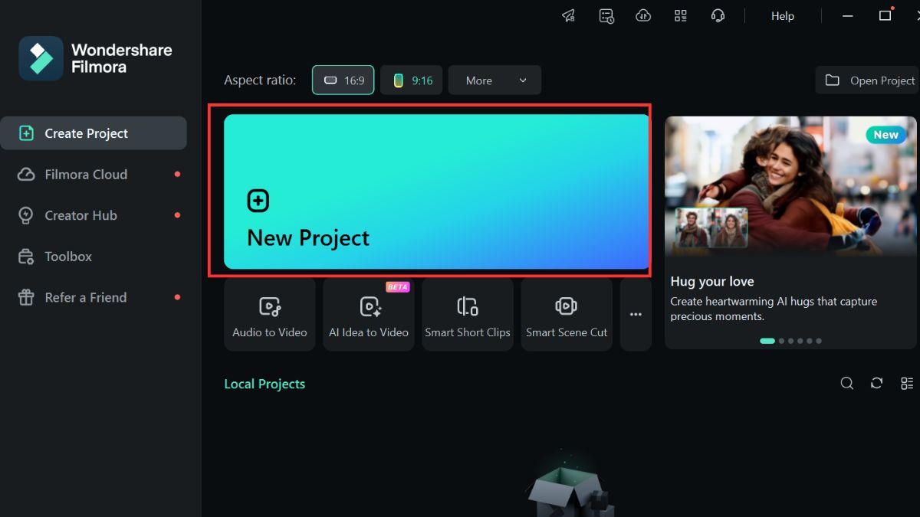This screenshot has height=517, width=920.
Task: Click the Open Project button
Action: 869,80
